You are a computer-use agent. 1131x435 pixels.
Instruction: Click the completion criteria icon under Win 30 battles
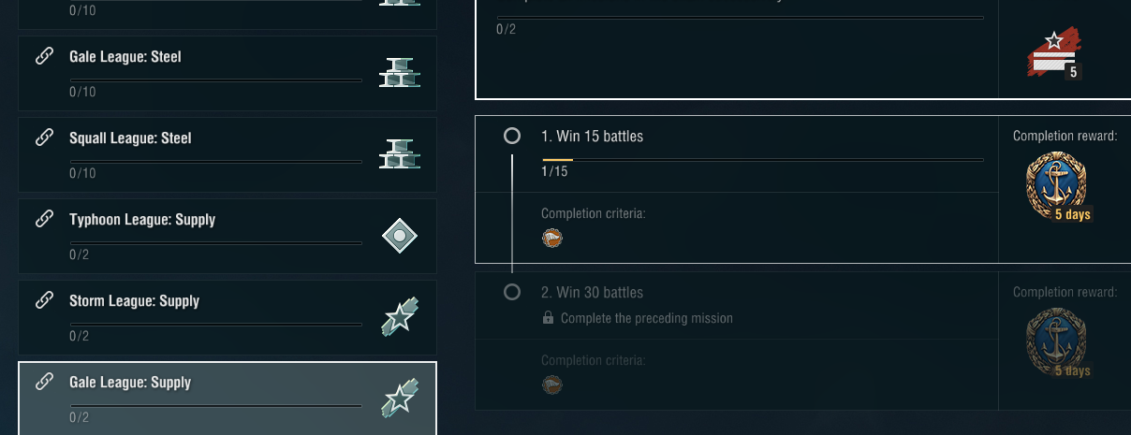click(552, 384)
